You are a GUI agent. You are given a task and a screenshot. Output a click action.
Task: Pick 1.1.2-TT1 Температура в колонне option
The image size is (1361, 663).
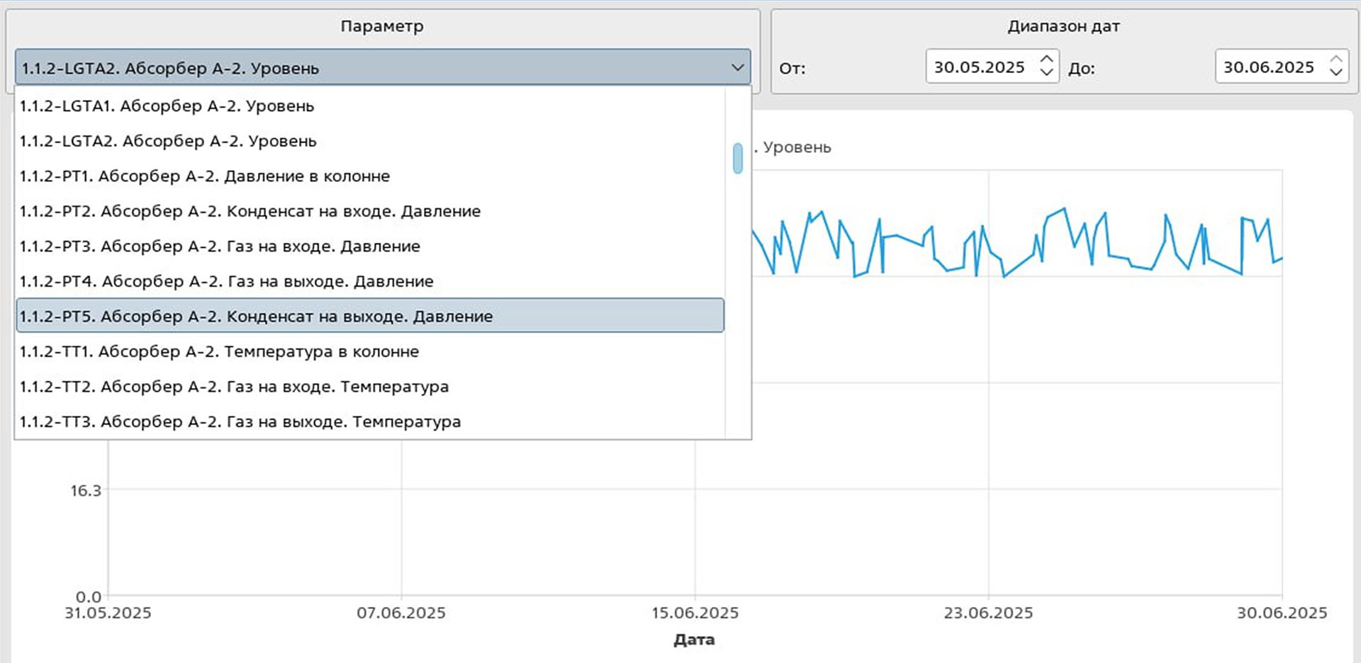click(x=219, y=351)
